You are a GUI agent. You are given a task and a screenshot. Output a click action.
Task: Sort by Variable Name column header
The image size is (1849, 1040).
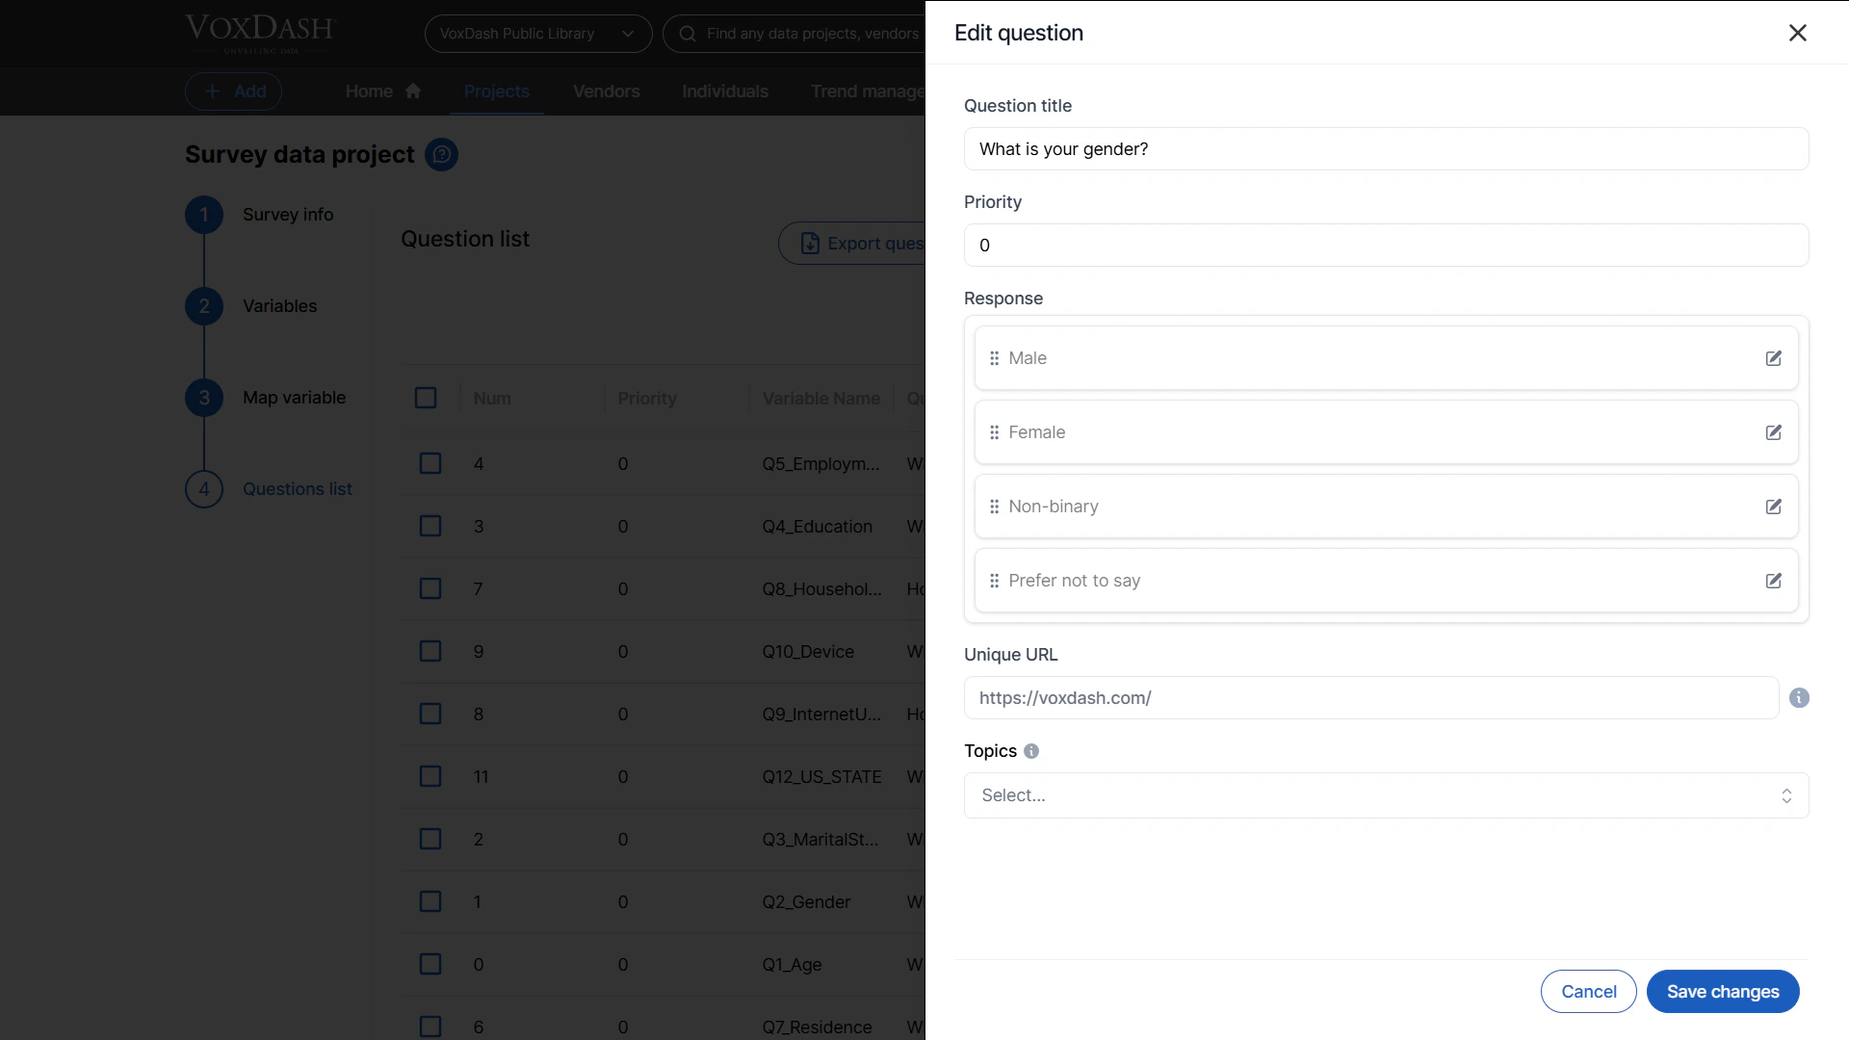point(820,399)
